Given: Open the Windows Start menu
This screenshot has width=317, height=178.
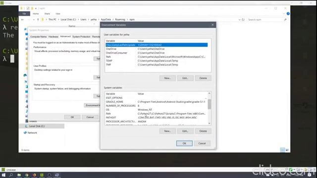Looking at the screenshot, I should coord(3,175).
